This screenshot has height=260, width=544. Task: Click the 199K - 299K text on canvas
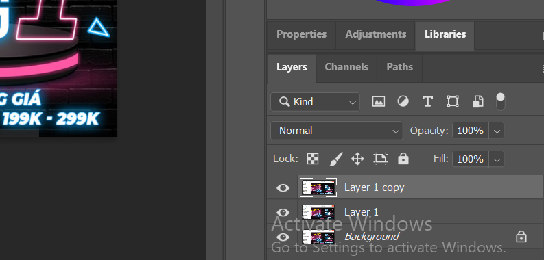pos(51,119)
